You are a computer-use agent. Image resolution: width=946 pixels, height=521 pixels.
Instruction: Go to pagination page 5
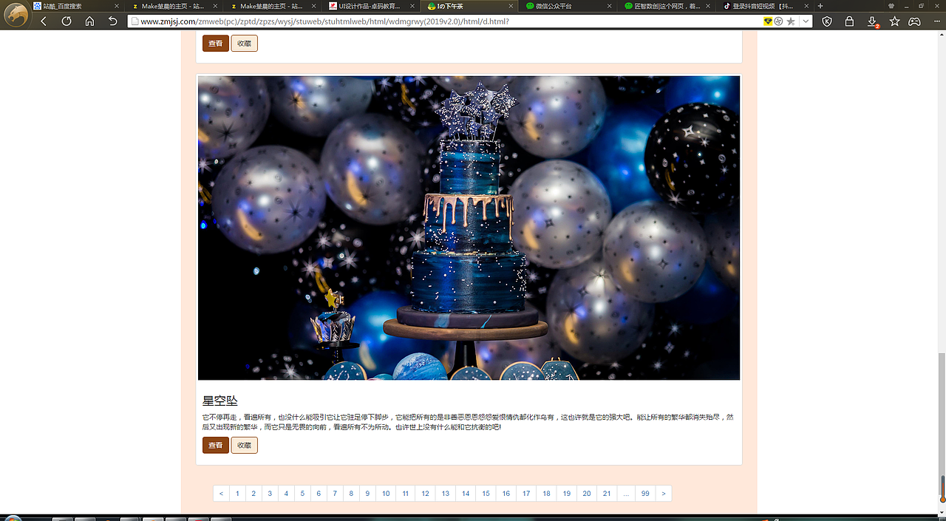(x=302, y=494)
